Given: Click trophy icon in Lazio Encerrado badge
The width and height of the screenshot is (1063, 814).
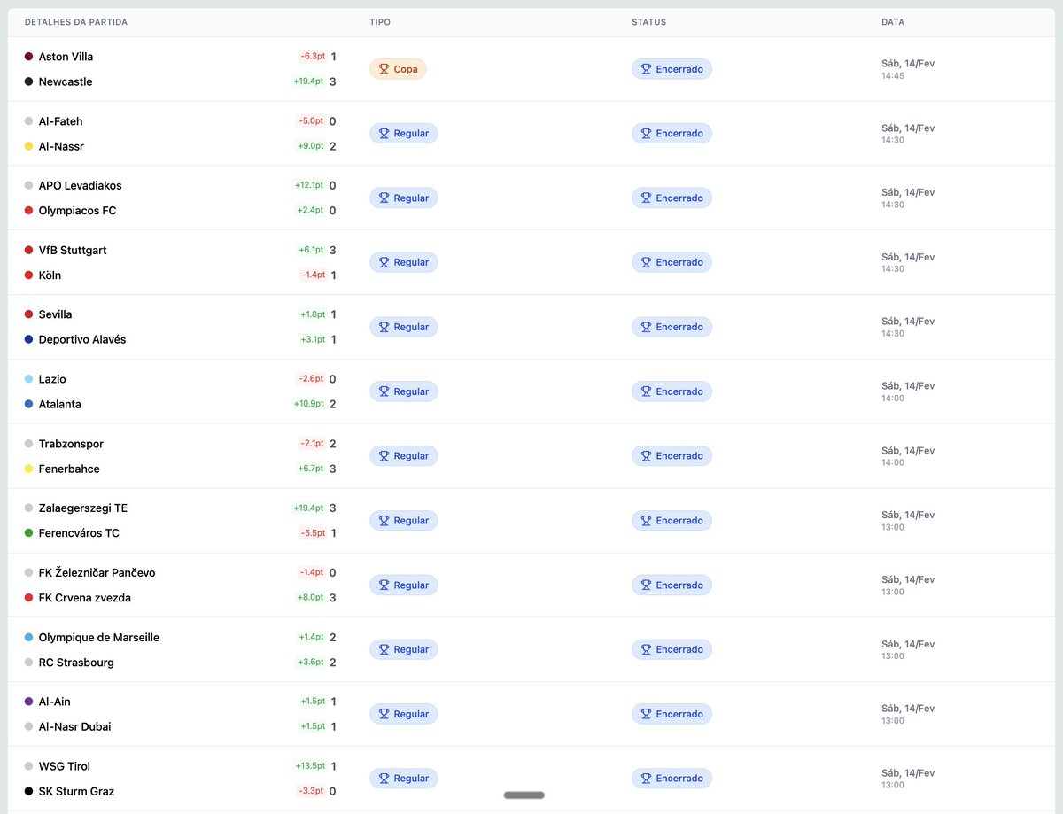Looking at the screenshot, I should click(647, 391).
